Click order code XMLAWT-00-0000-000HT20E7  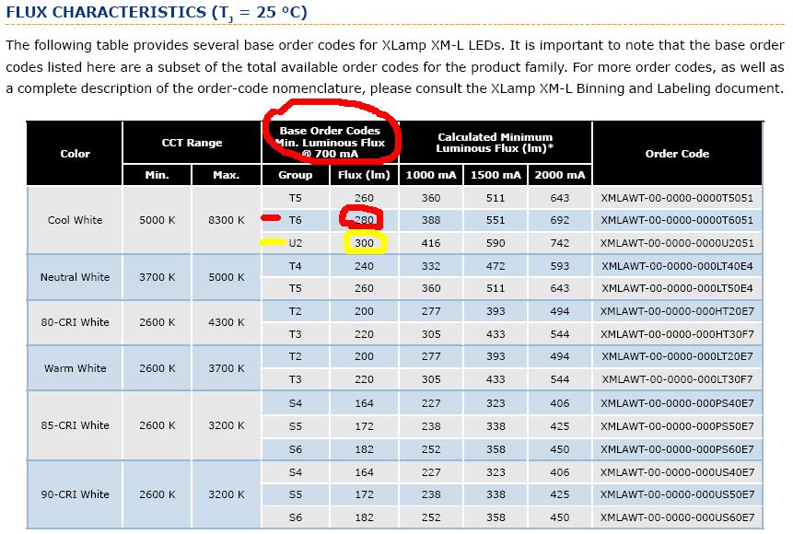click(x=677, y=311)
